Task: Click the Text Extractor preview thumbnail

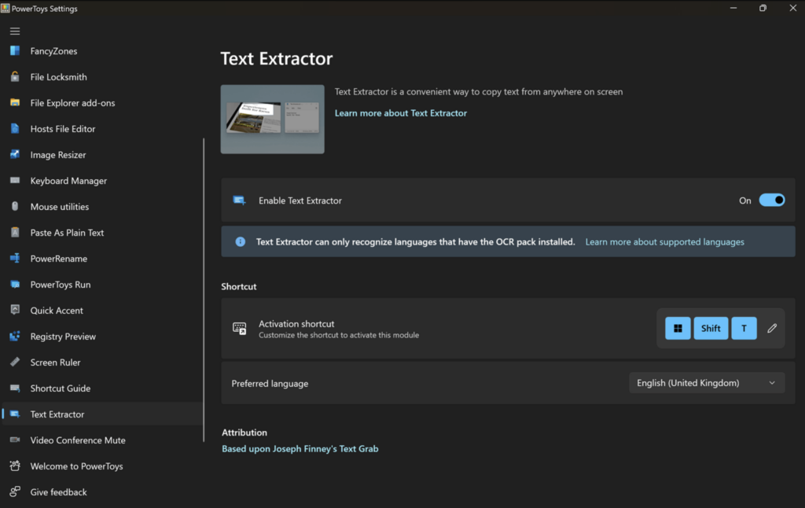Action: coord(273,120)
